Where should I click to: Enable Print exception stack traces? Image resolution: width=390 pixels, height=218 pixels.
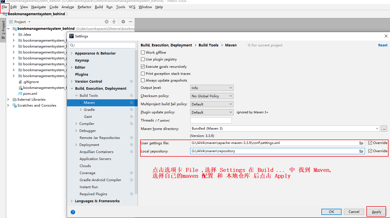[x=143, y=74]
